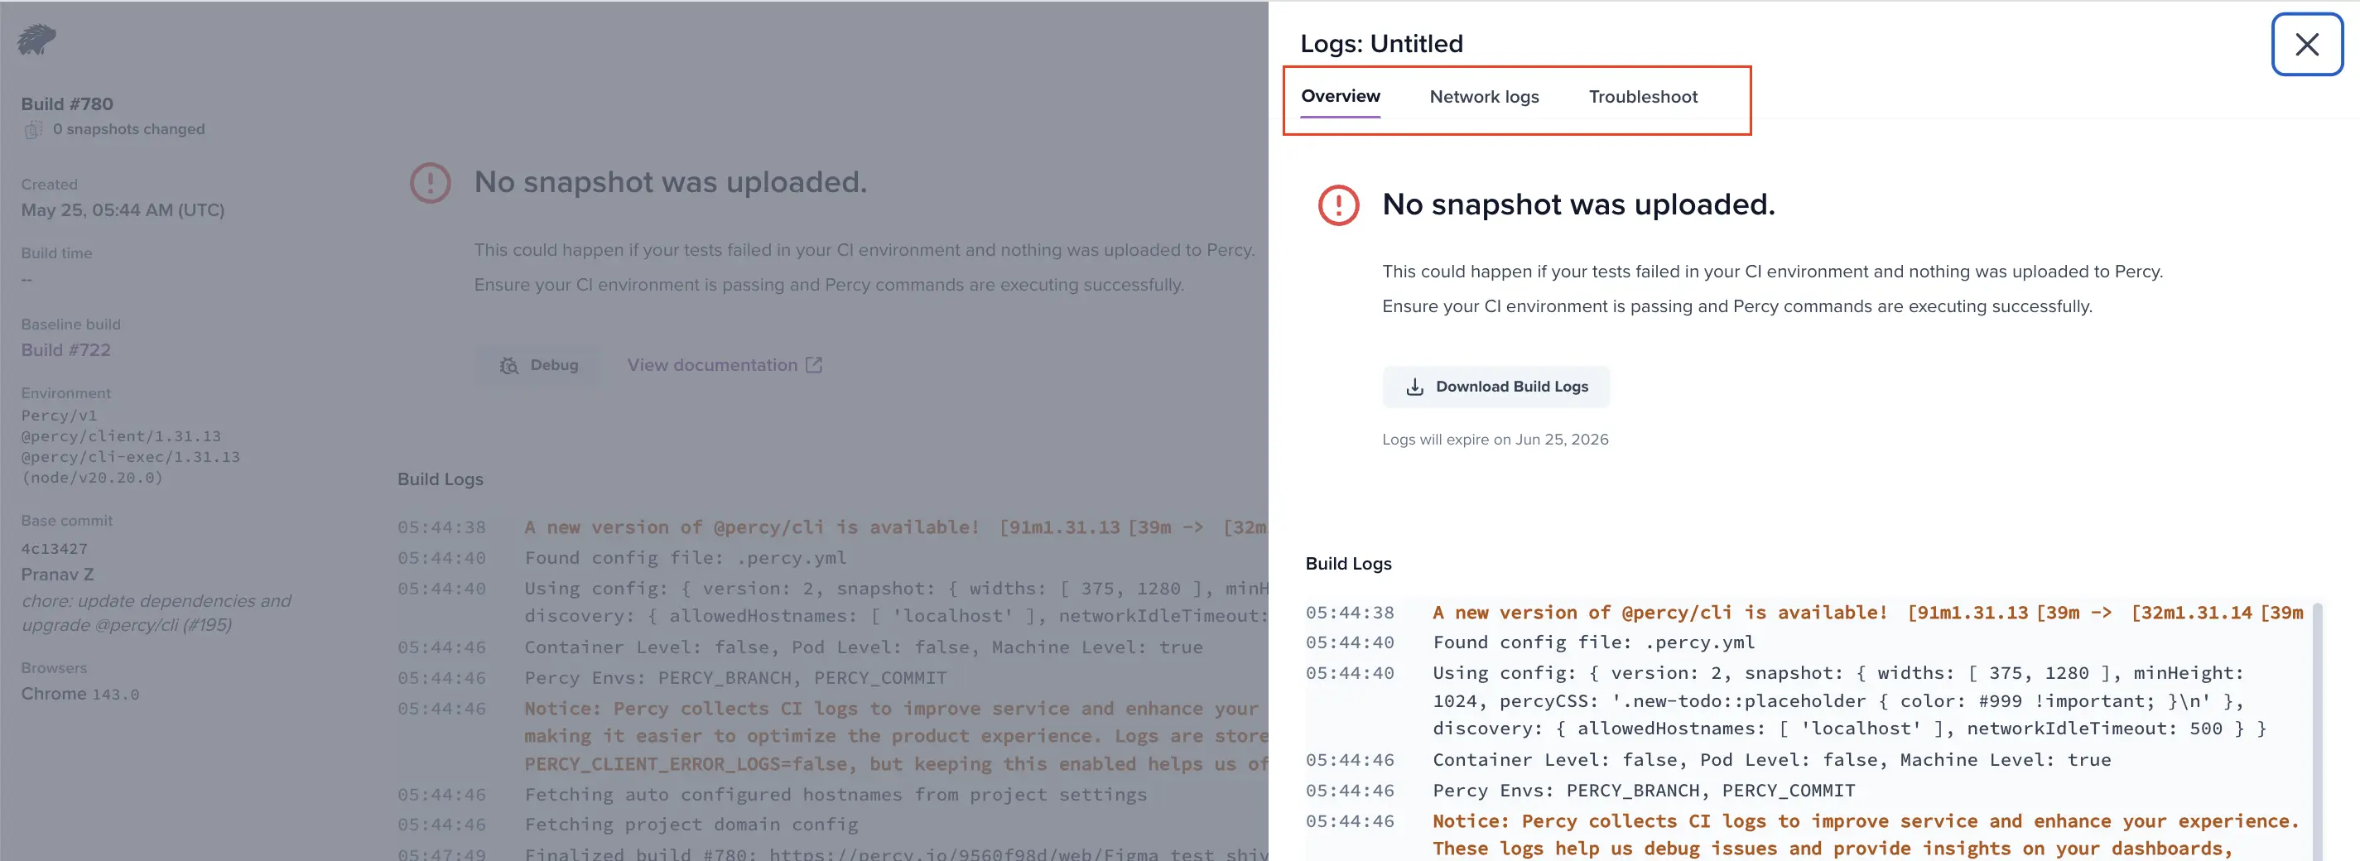Open the Overview tab
2360x861 pixels.
pos(1341,96)
